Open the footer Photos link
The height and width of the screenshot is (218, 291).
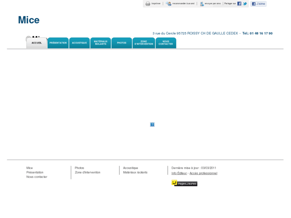tap(79, 168)
